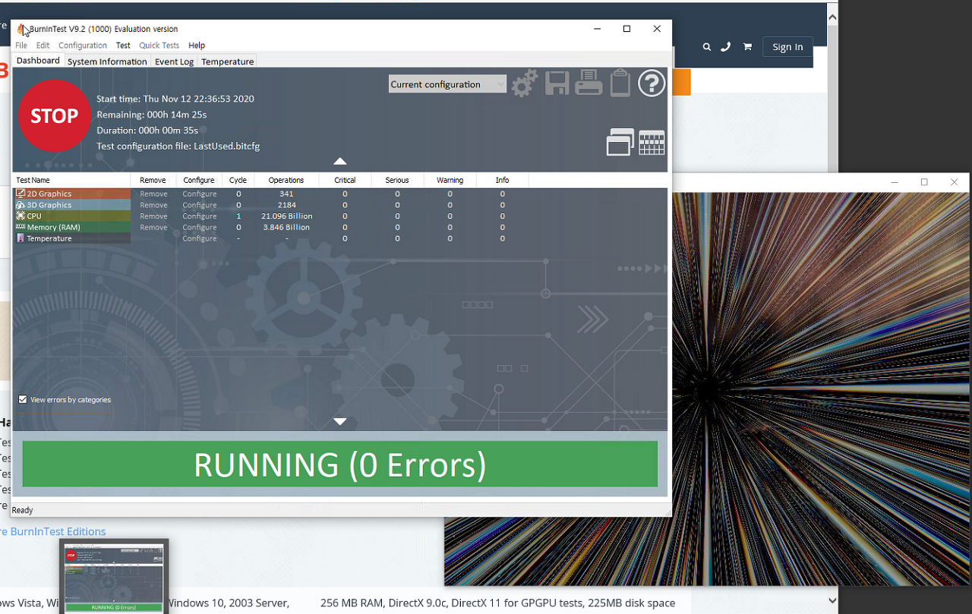
Task: Click the Serious column header
Action: pyautogui.click(x=397, y=180)
